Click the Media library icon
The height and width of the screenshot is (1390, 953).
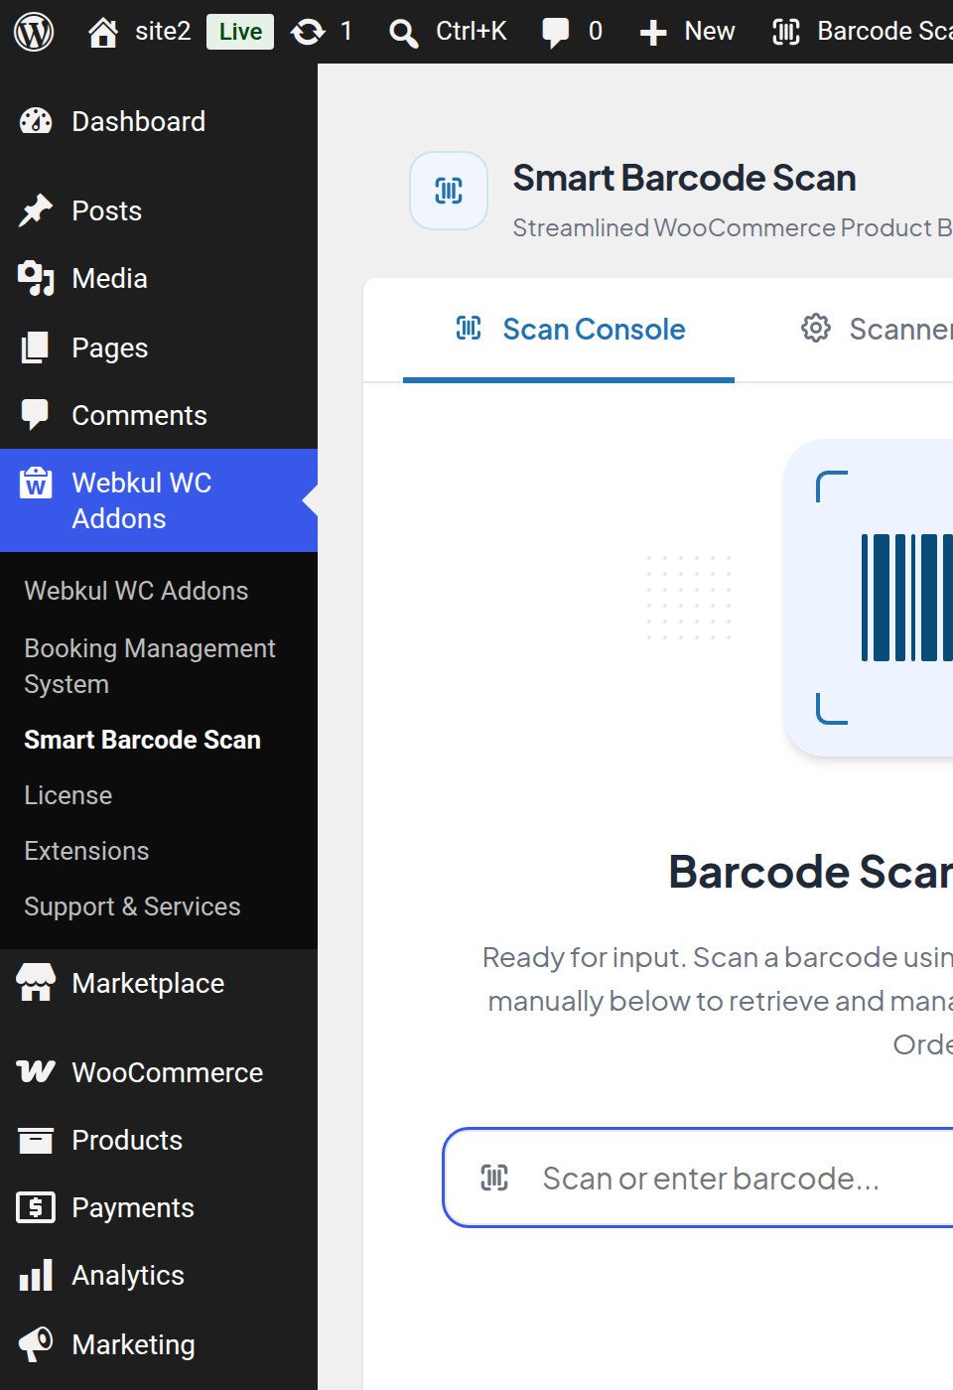pyautogui.click(x=36, y=278)
